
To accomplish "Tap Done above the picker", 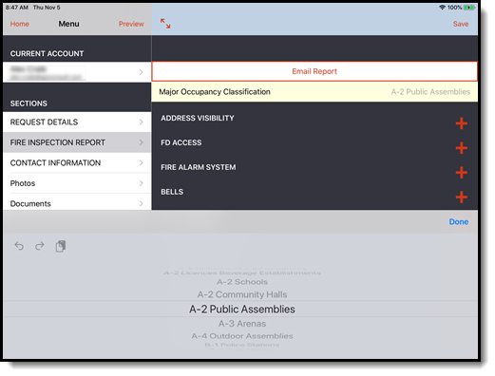I will coord(459,221).
